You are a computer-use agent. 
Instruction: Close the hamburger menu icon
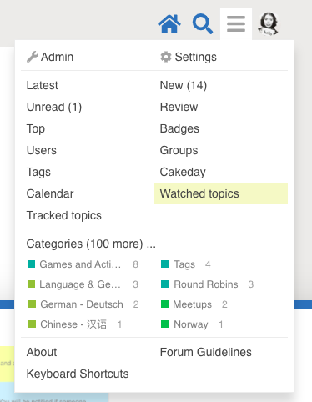click(x=236, y=24)
